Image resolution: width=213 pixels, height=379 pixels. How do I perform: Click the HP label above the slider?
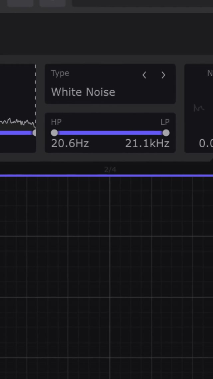[x=56, y=122]
